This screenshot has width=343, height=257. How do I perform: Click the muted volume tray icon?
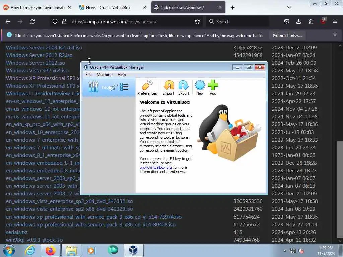tap(301, 251)
